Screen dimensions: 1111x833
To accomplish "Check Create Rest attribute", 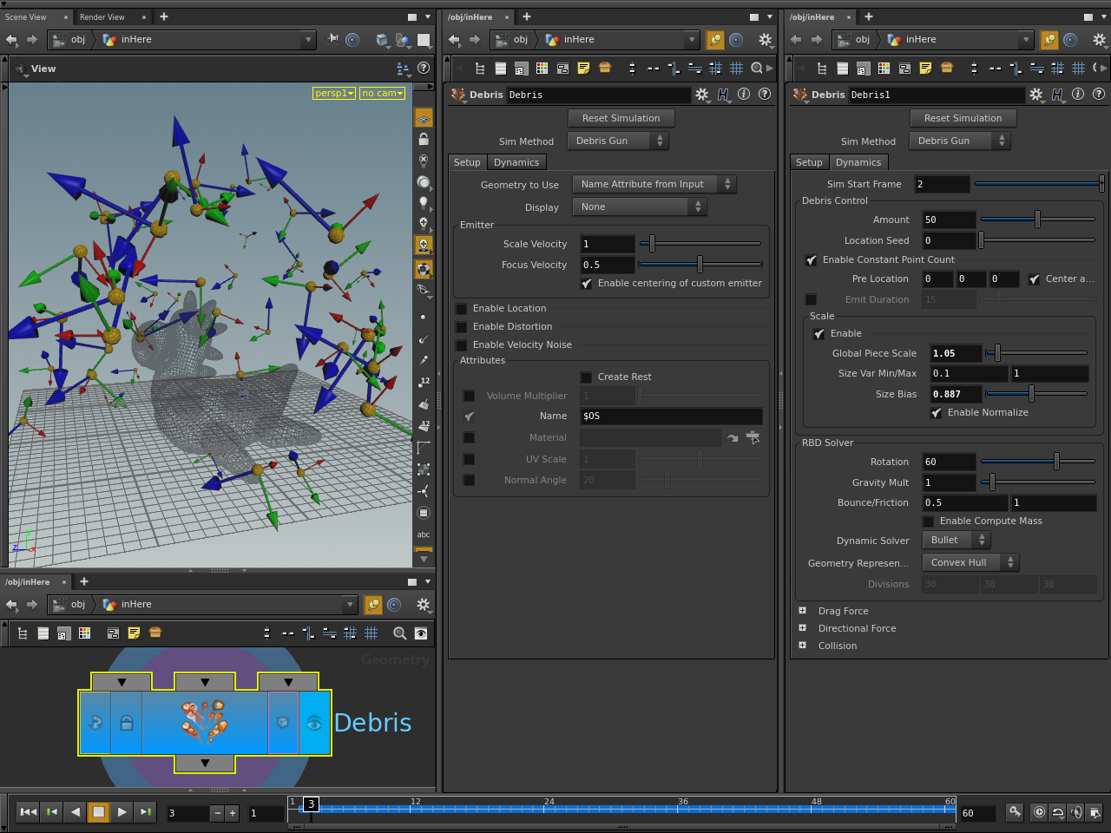I will click(587, 377).
